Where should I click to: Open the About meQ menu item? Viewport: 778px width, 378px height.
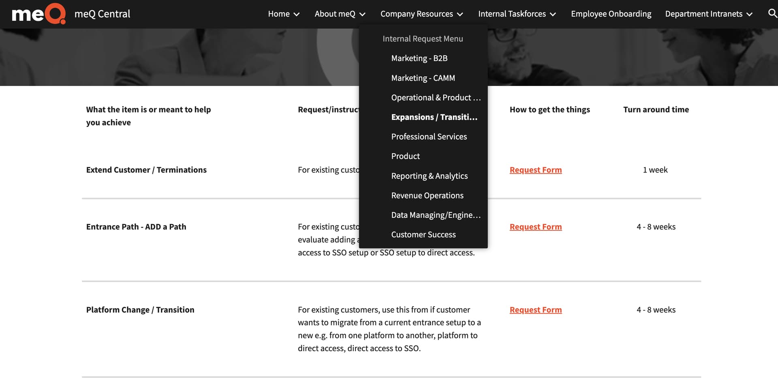(335, 14)
